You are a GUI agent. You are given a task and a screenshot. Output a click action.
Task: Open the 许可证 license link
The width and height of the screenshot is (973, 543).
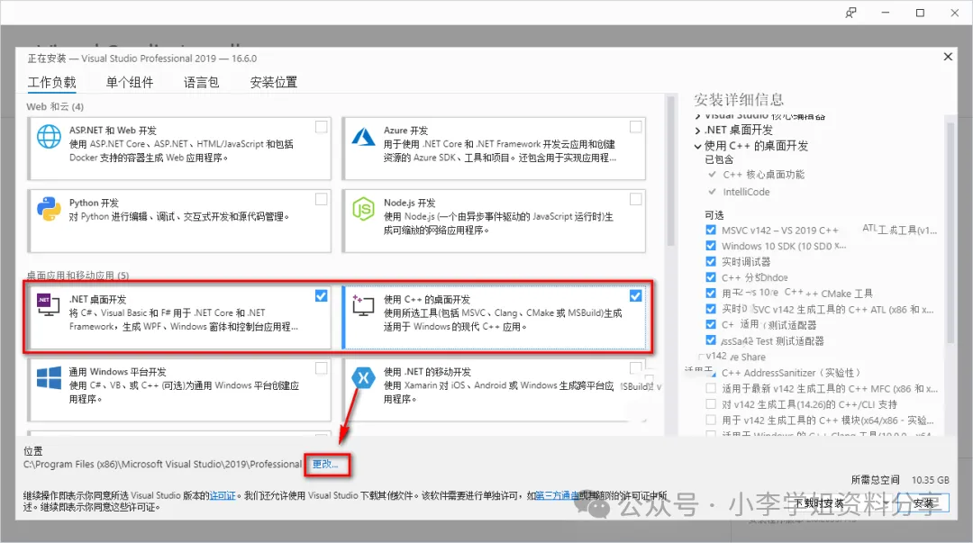tap(223, 495)
